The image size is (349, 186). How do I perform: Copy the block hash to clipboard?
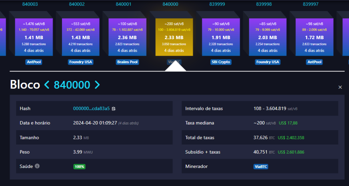click(114, 108)
